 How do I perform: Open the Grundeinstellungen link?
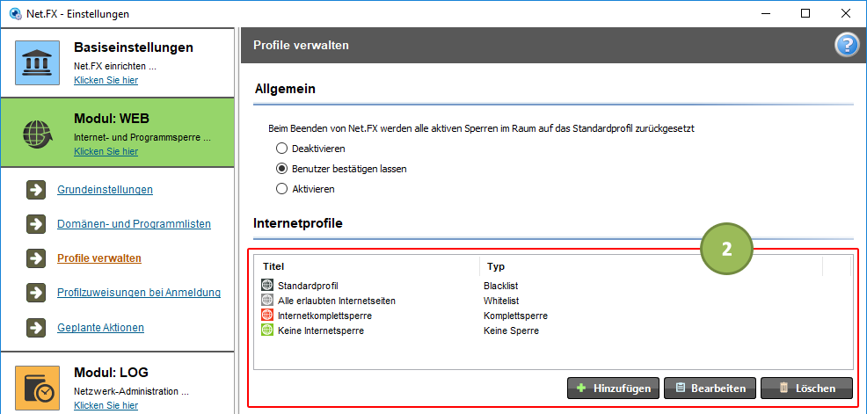click(105, 190)
